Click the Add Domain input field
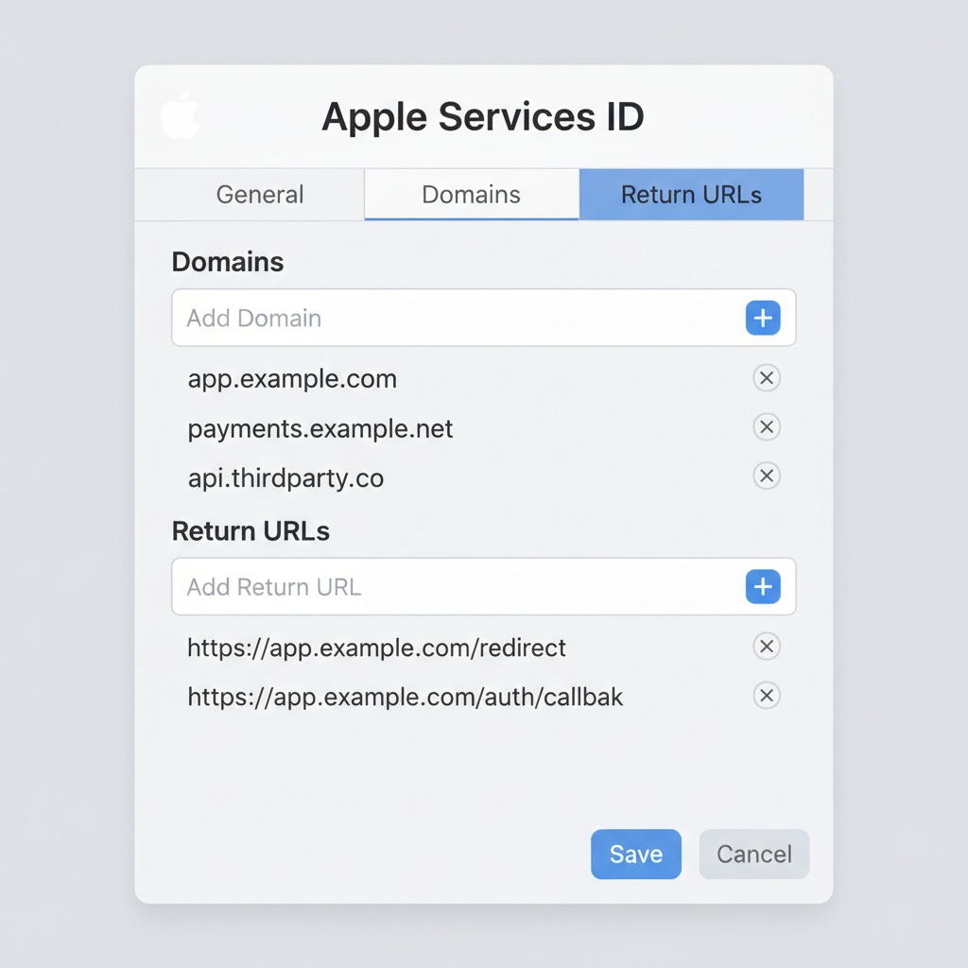 [425, 318]
